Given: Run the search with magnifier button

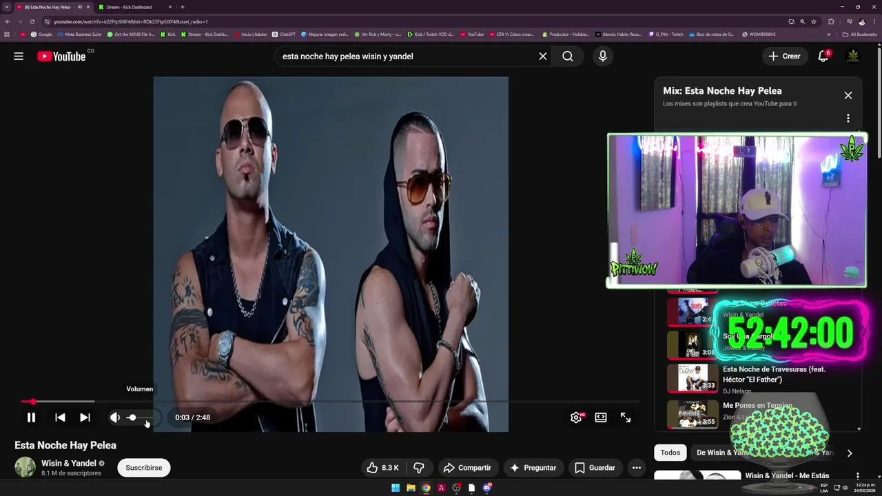Looking at the screenshot, I should (x=568, y=56).
